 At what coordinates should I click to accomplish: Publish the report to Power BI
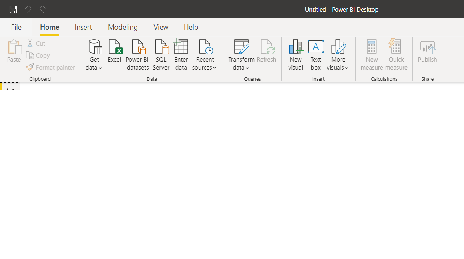(427, 51)
